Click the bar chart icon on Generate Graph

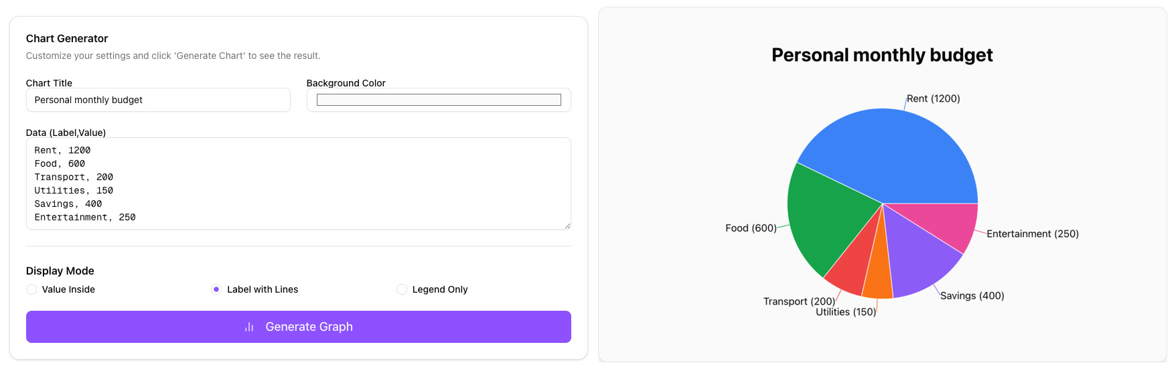249,327
